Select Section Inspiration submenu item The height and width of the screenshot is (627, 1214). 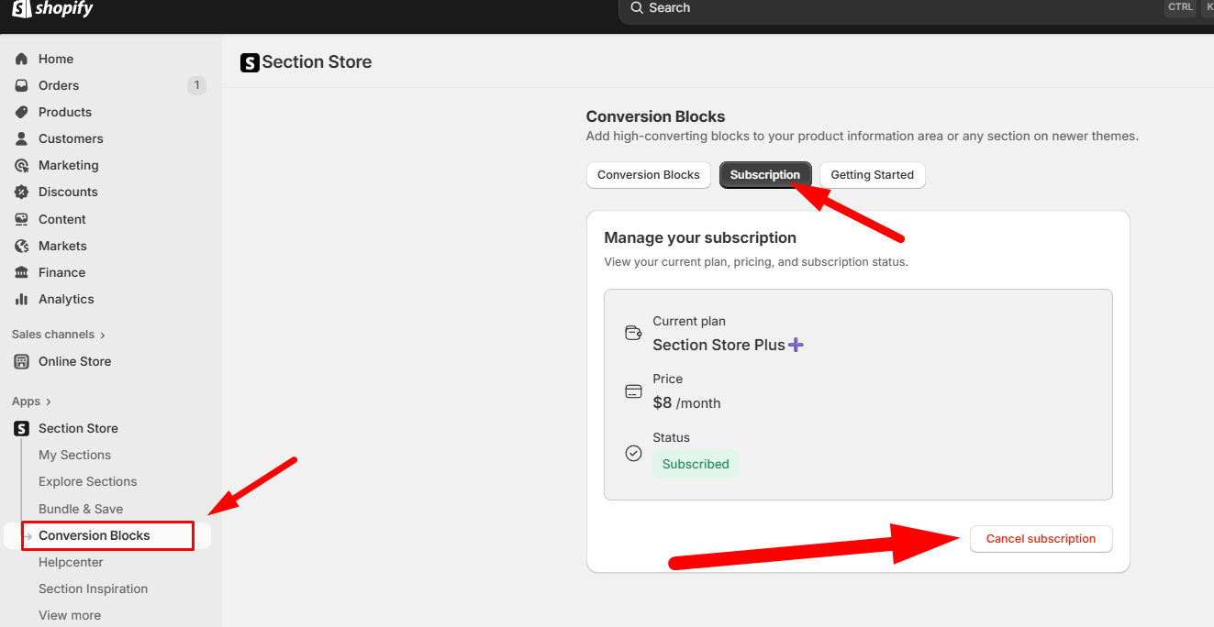[x=93, y=588]
